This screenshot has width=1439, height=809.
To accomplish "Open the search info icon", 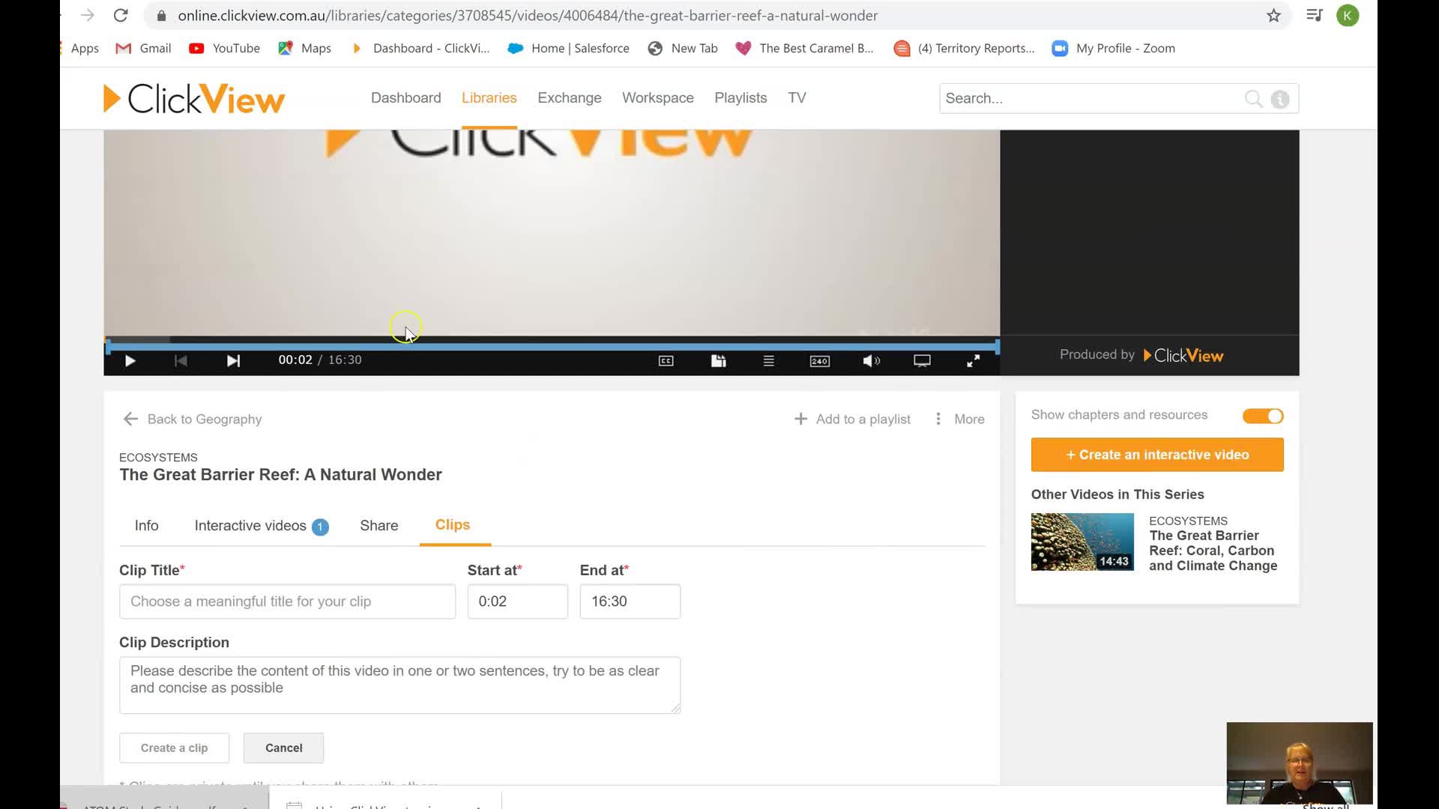I will tap(1280, 99).
